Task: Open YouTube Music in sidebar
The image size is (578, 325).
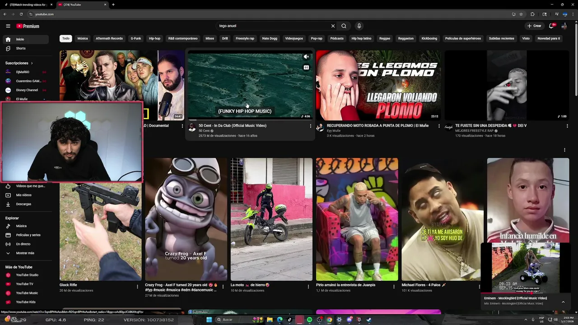Action: (x=26, y=293)
